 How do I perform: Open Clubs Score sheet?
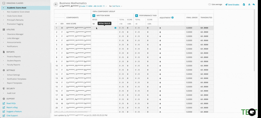coord(14,16)
